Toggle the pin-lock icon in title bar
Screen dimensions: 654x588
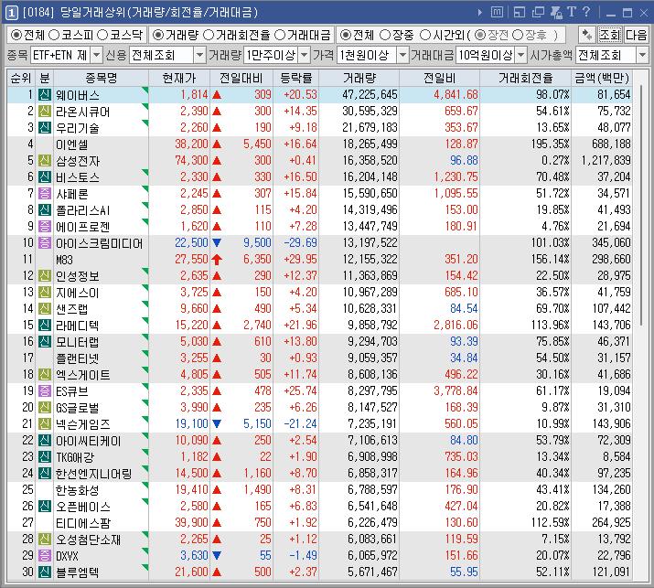coord(556,13)
